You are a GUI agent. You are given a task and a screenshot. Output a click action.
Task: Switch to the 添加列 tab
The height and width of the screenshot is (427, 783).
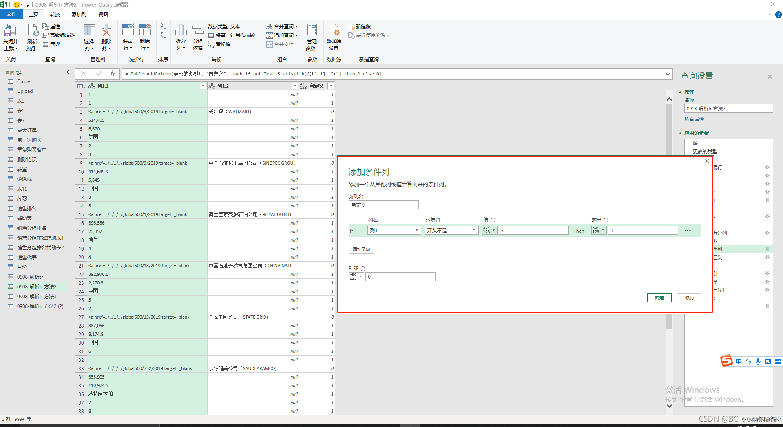pyautogui.click(x=79, y=15)
